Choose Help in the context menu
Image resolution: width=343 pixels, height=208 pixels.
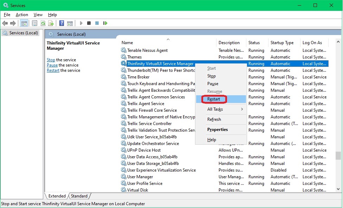[x=221, y=139]
